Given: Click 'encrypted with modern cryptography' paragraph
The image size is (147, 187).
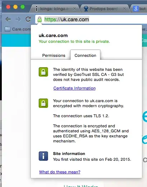Looking at the screenshot, I should tap(89, 103).
